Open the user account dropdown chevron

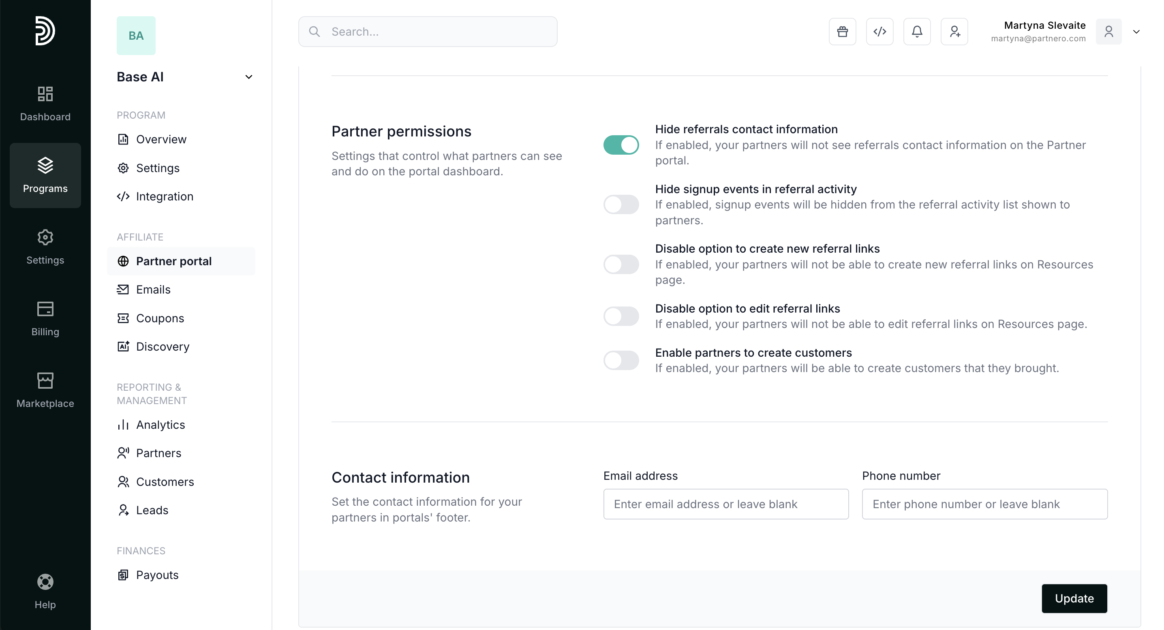point(1136,32)
